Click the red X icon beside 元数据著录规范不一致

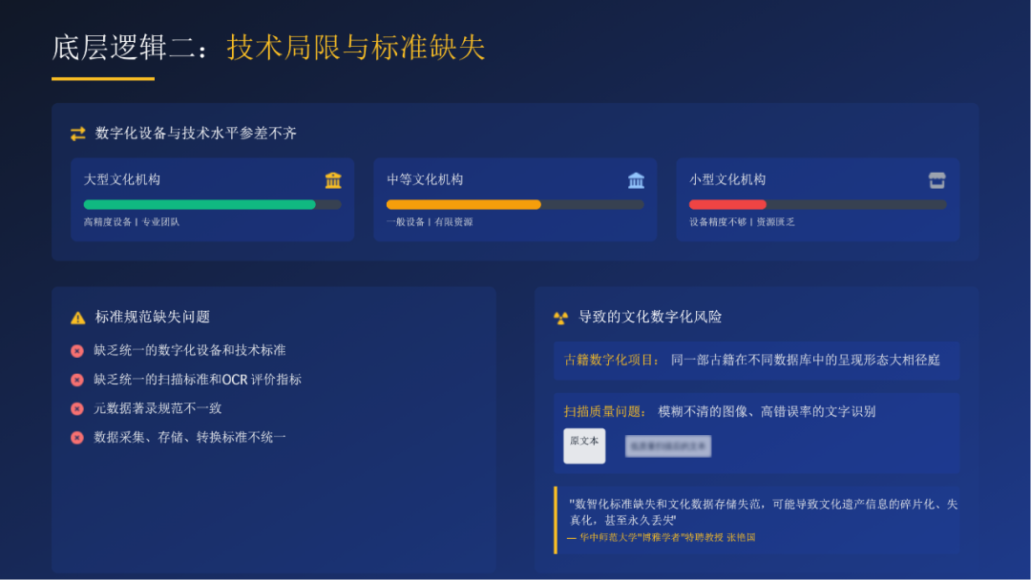[x=77, y=408]
